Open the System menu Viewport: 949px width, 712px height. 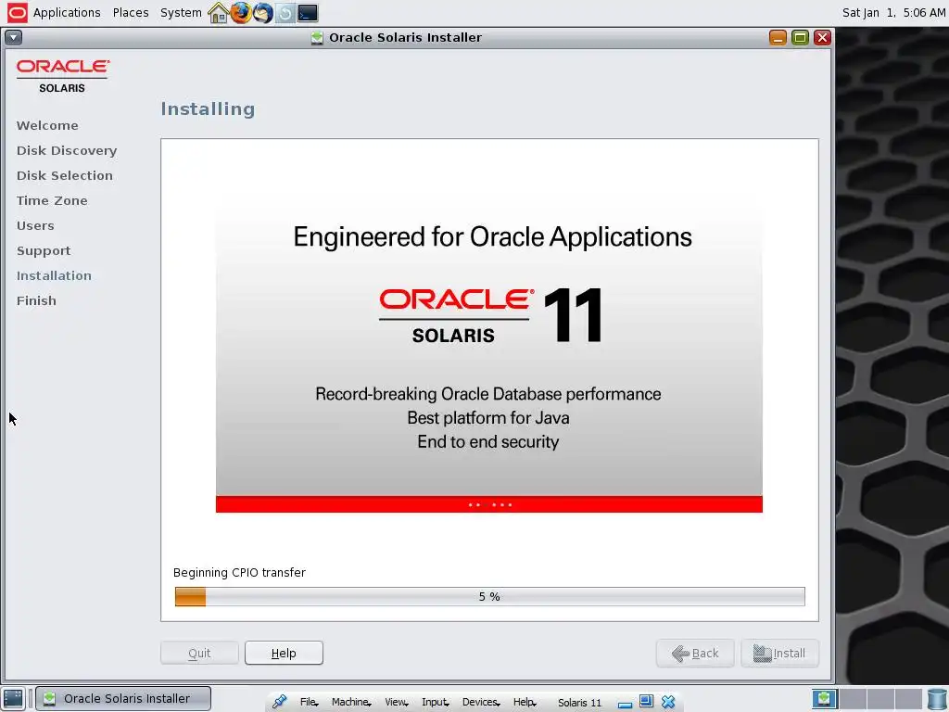point(181,13)
